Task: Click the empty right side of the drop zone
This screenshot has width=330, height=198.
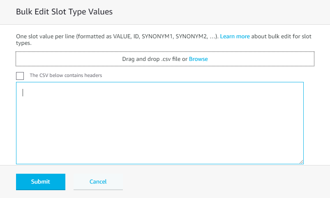Action: click(267, 59)
